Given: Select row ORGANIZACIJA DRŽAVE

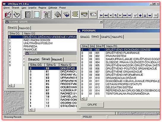Looking at the screenshot, I should click(120, 78).
